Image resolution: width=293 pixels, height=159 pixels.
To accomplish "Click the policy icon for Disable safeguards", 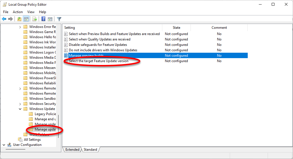I will 66,45.
